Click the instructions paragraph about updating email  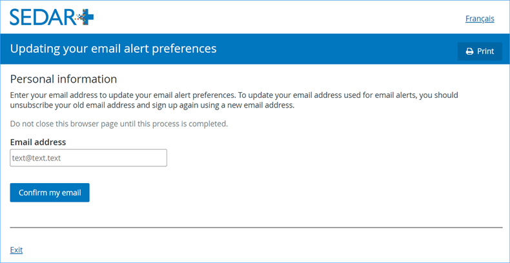(234, 101)
